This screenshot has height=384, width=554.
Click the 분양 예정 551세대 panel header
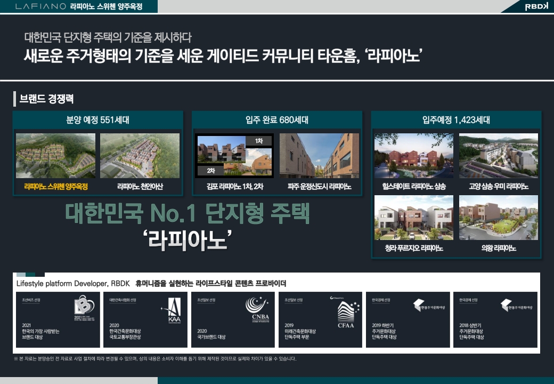(x=98, y=120)
